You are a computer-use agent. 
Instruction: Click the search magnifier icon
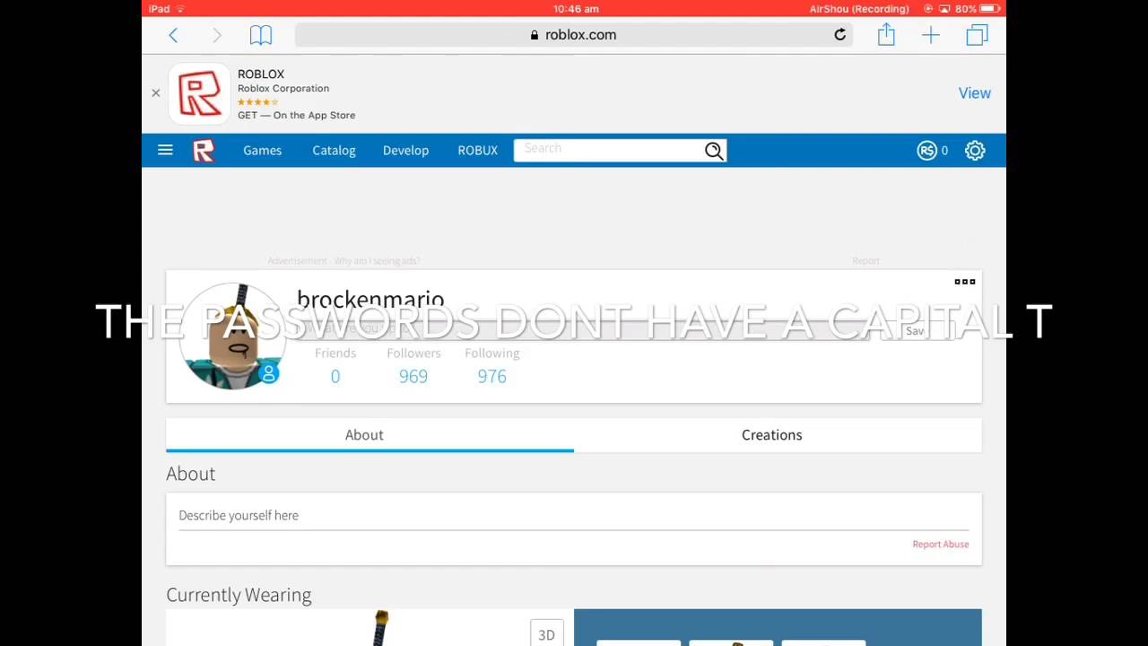pyautogui.click(x=714, y=151)
